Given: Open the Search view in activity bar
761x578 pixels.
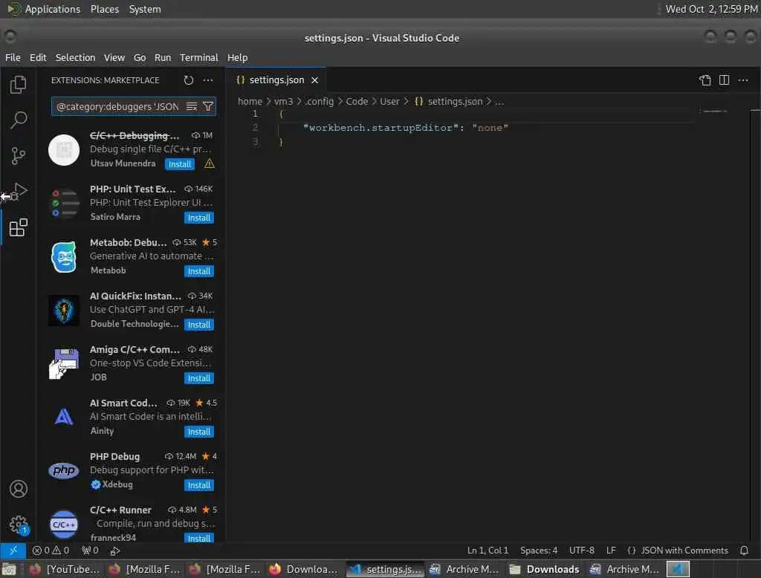Looking at the screenshot, I should [18, 120].
